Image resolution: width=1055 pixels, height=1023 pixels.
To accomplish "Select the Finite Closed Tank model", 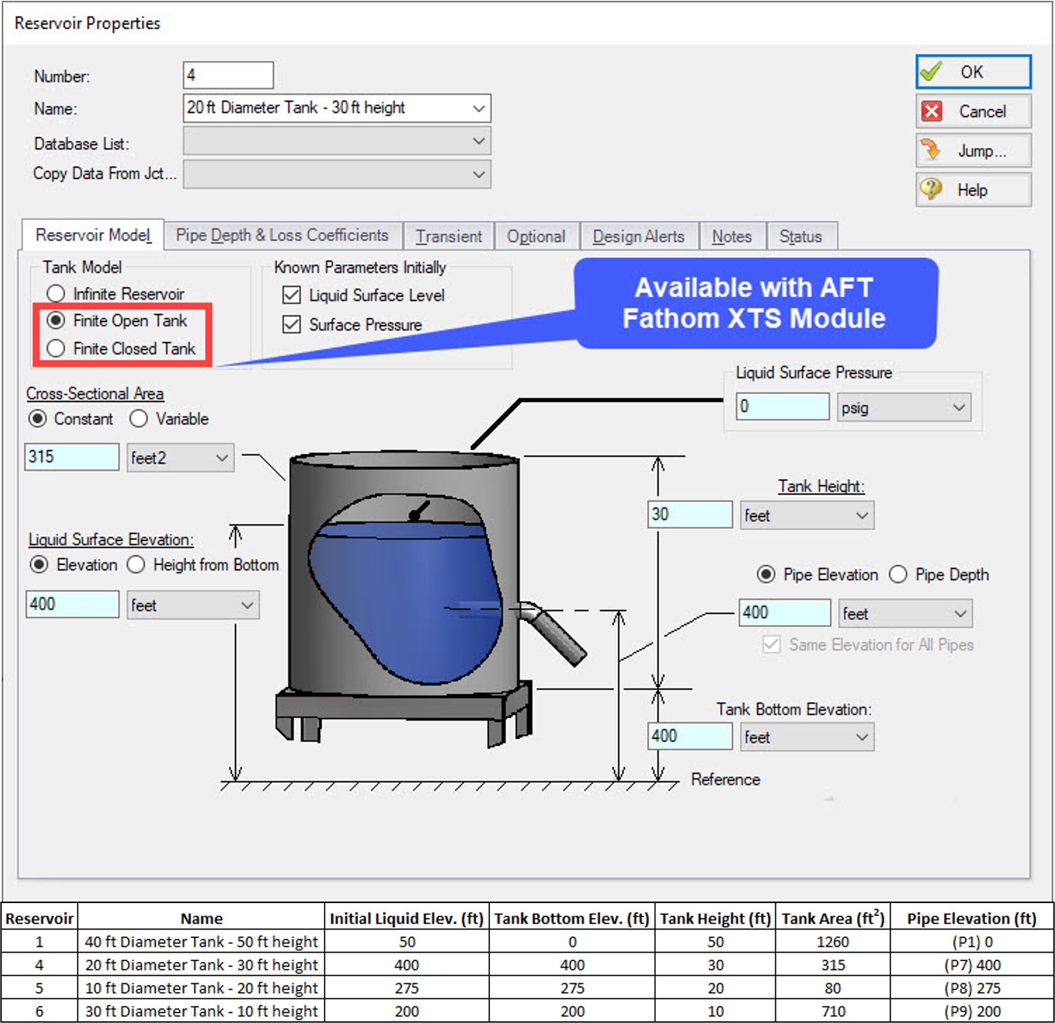I will [x=57, y=348].
